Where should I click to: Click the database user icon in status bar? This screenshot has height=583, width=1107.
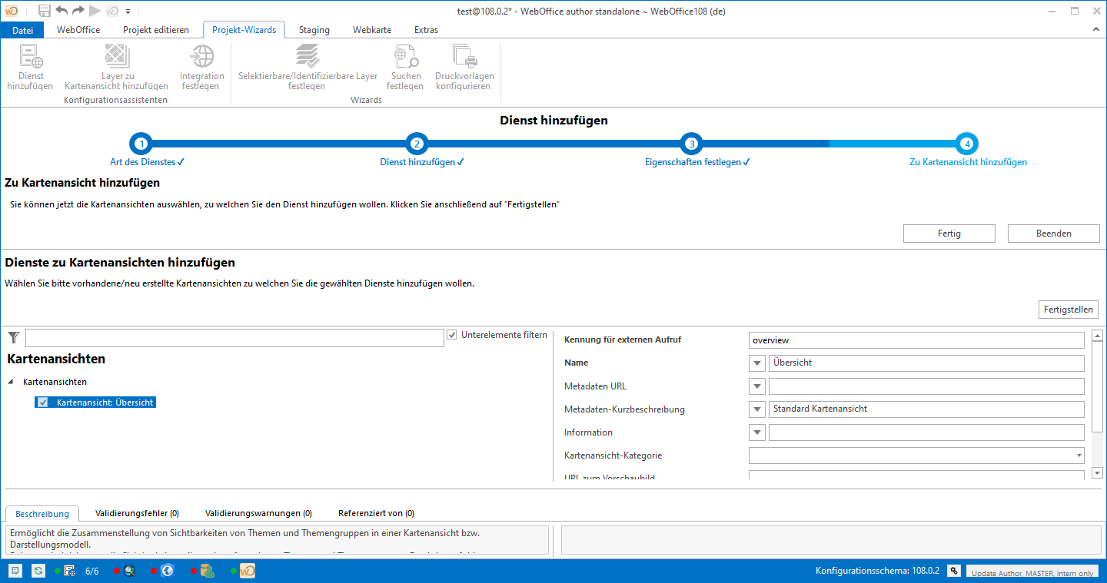coord(207,571)
